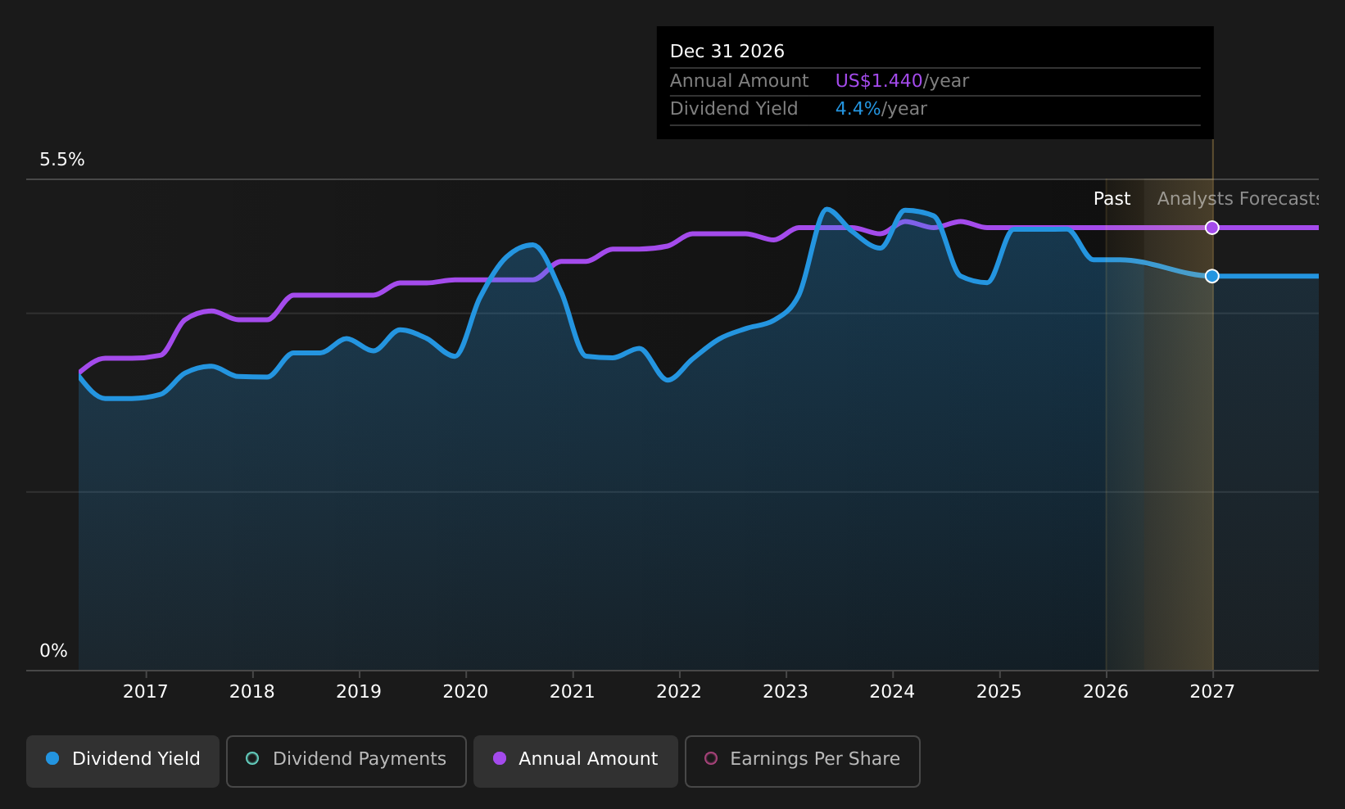This screenshot has width=1345, height=809.
Task: Click the 2022 x-axis label
Action: 679,692
